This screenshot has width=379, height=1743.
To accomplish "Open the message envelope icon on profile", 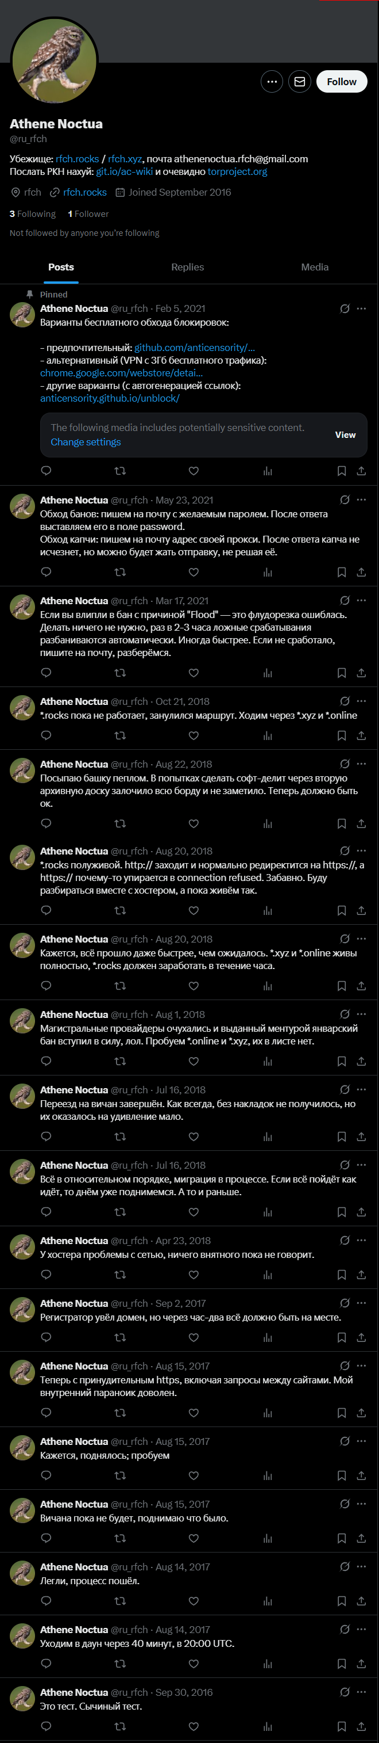I will [x=299, y=82].
